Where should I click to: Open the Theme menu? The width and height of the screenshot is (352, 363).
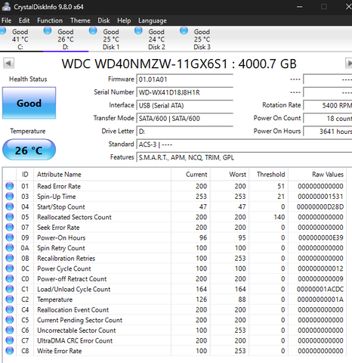(80, 20)
